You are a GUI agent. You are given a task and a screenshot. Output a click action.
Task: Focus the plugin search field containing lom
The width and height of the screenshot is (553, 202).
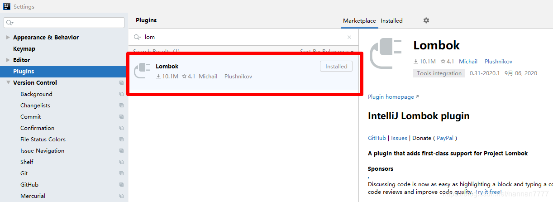point(243,37)
